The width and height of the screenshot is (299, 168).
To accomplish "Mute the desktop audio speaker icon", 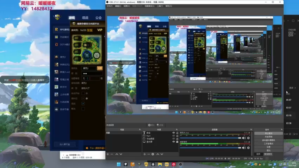I will [244, 147].
